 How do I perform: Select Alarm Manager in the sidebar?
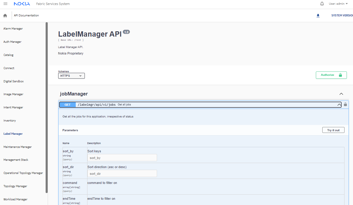click(x=13, y=29)
